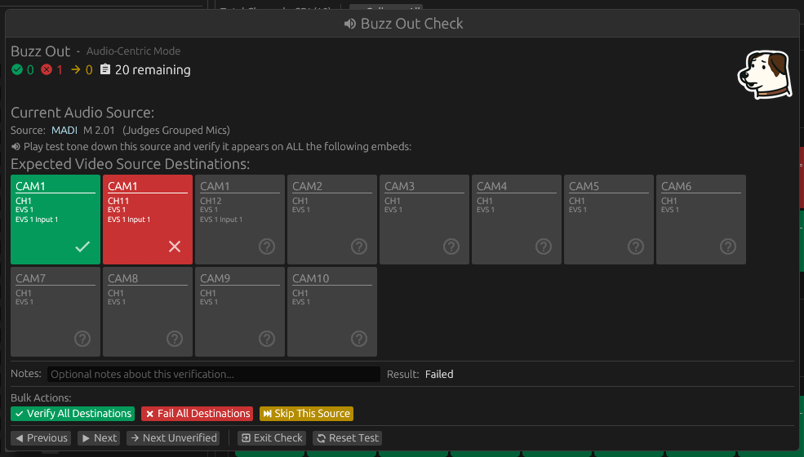Click the red failed count icon
This screenshot has height=457, width=804.
point(47,69)
